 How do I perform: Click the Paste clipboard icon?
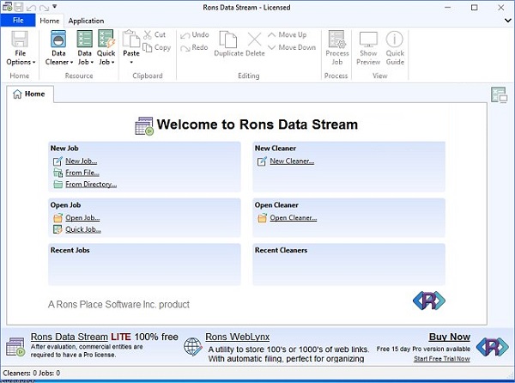(130, 39)
